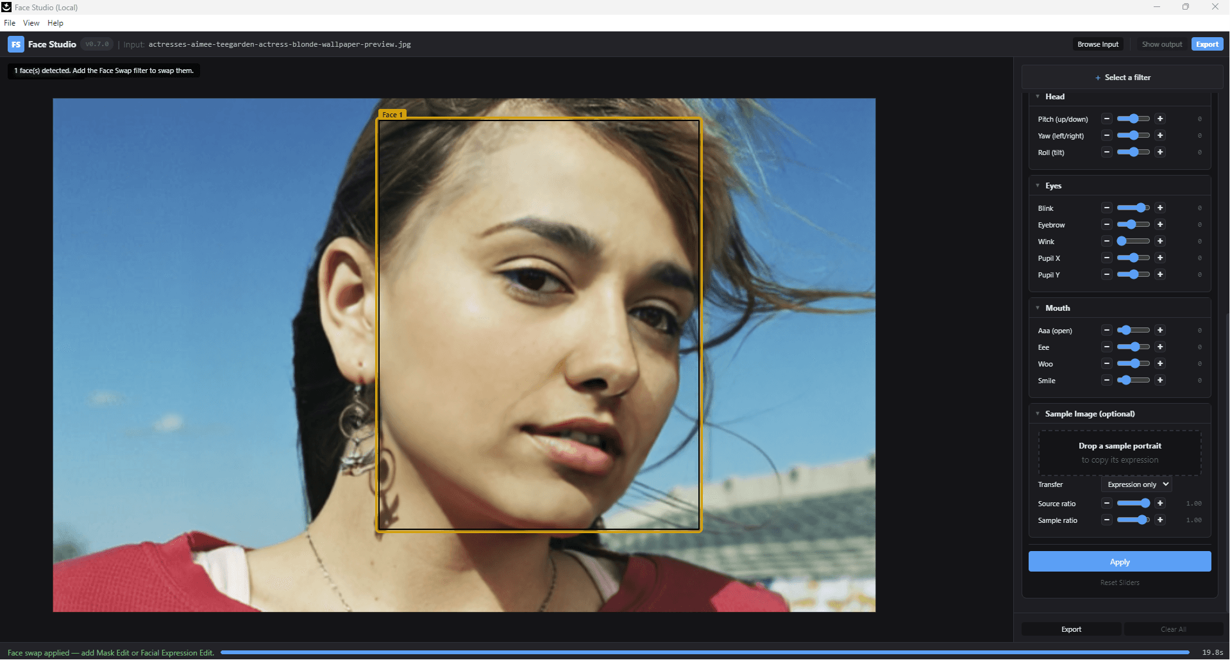Image resolution: width=1230 pixels, height=660 pixels.
Task: Increase Wink value with plus button
Action: click(x=1160, y=242)
